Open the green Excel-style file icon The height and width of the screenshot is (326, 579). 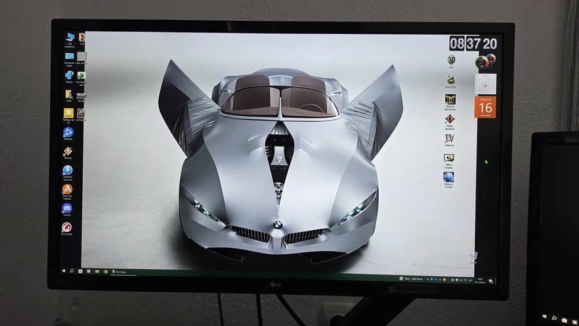tap(81, 76)
